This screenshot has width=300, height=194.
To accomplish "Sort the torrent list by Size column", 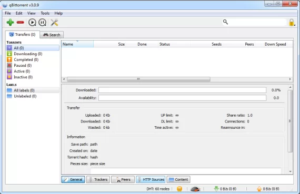I will 110,44.
